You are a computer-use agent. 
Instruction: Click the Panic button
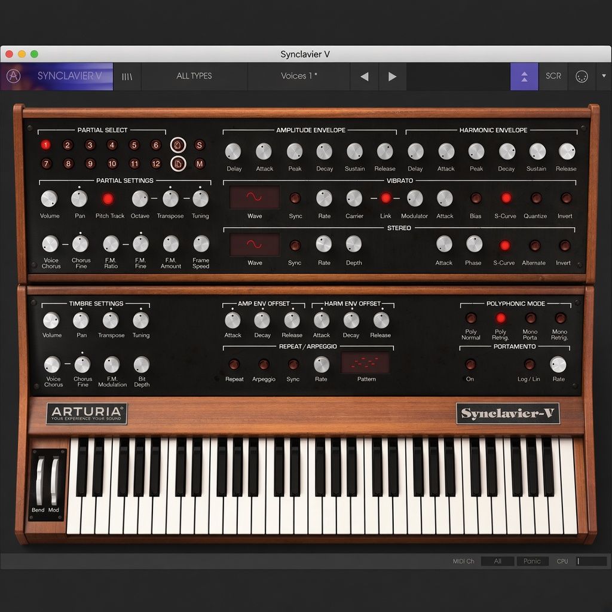point(533,561)
